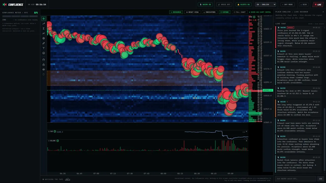Image resolution: width=326 pixels, height=183 pixels.
Task: Click the CVD pane drag handle
Action: click(49, 132)
